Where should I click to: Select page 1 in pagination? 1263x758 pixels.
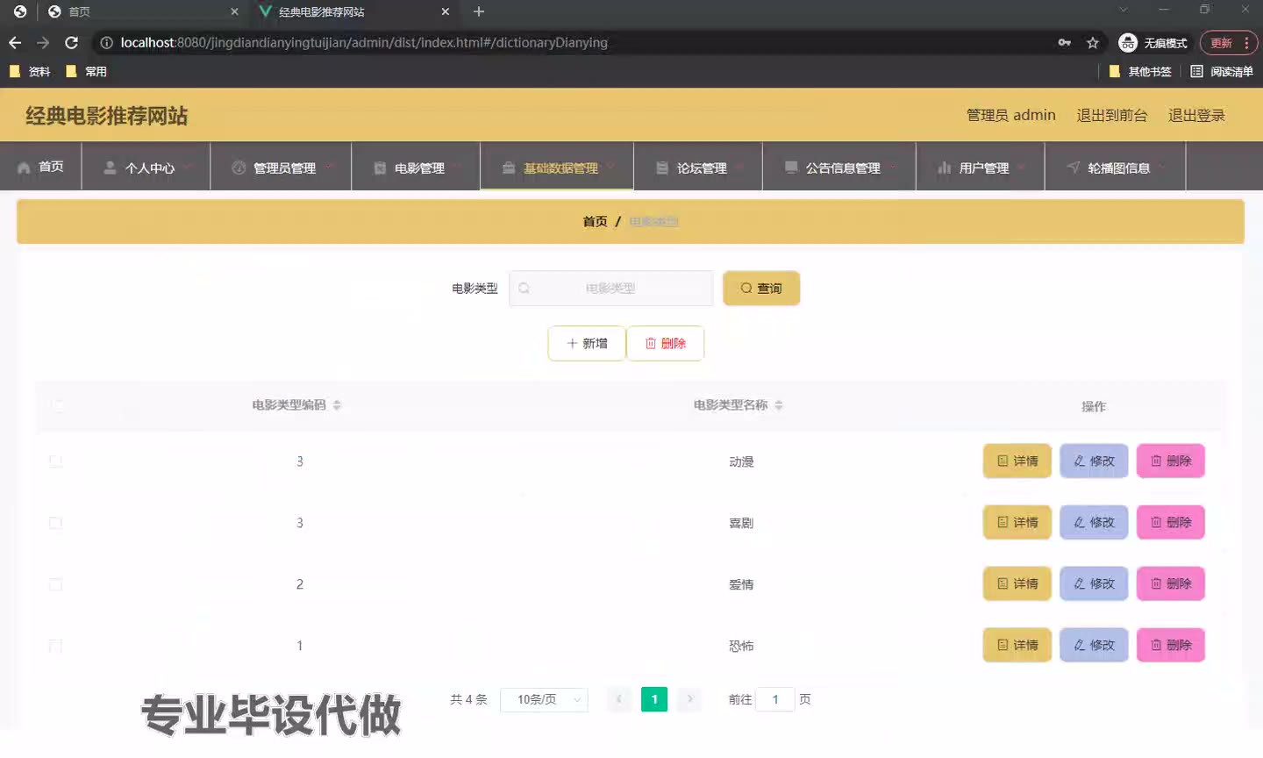point(654,699)
